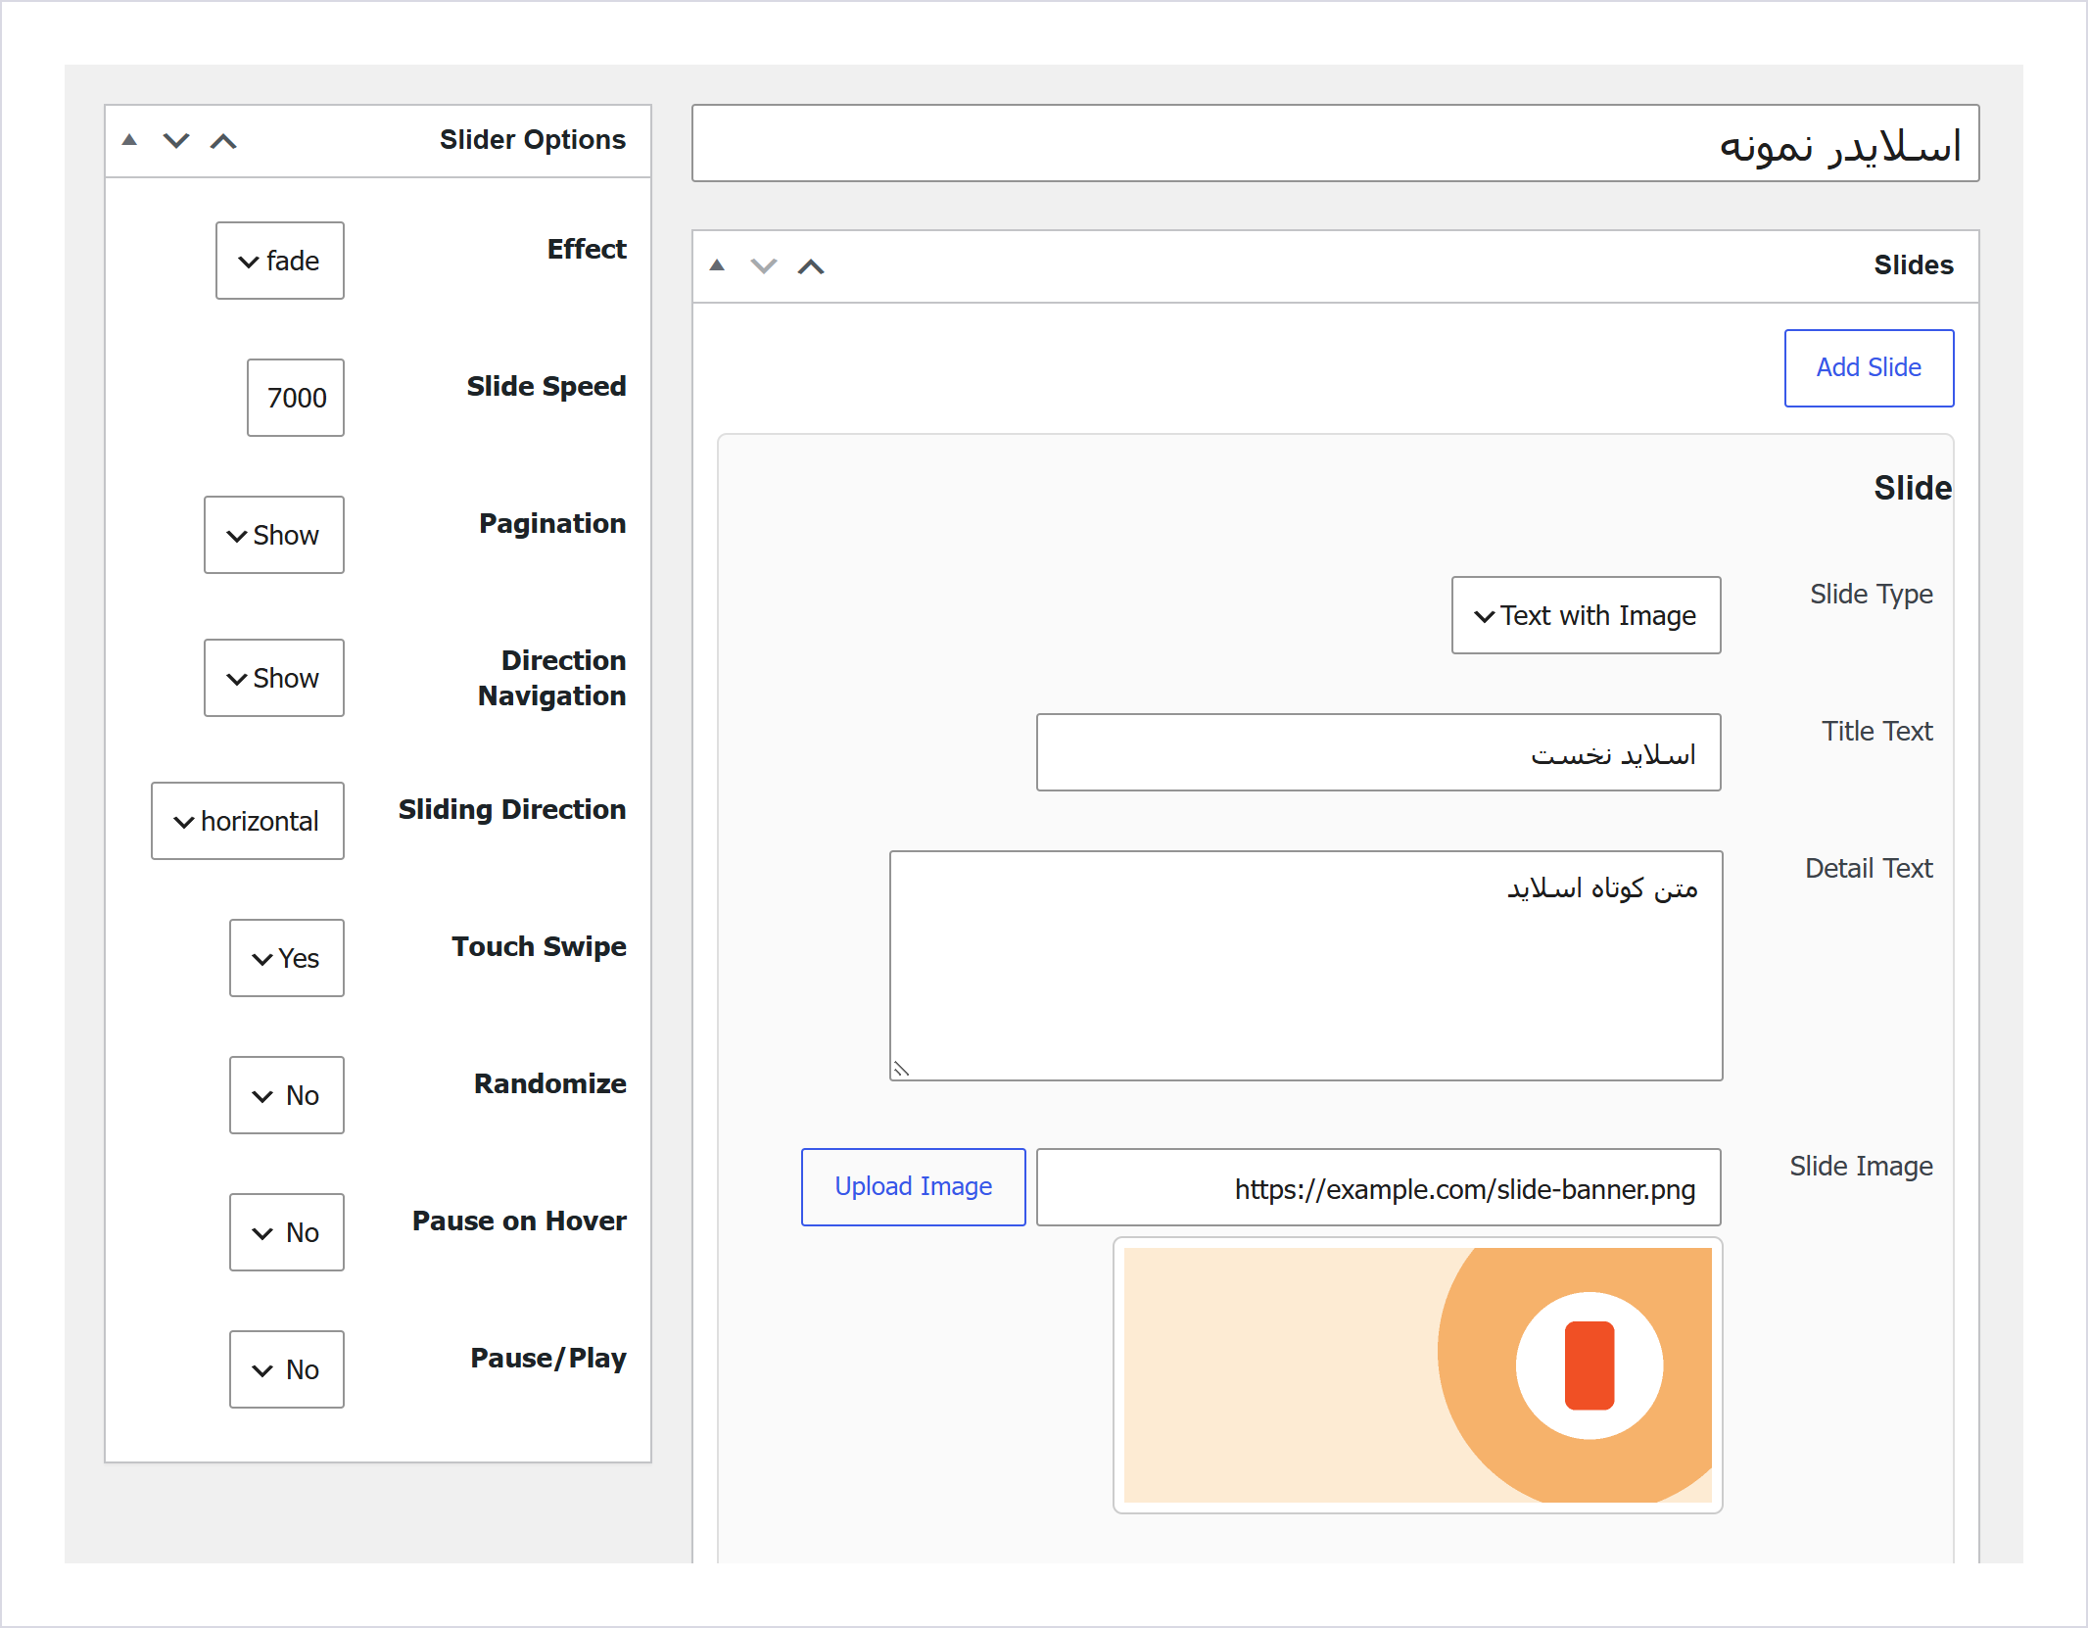This screenshot has height=1628, width=2088.
Task: Click the Slider Options move-down arrow icon
Action: tap(176, 141)
